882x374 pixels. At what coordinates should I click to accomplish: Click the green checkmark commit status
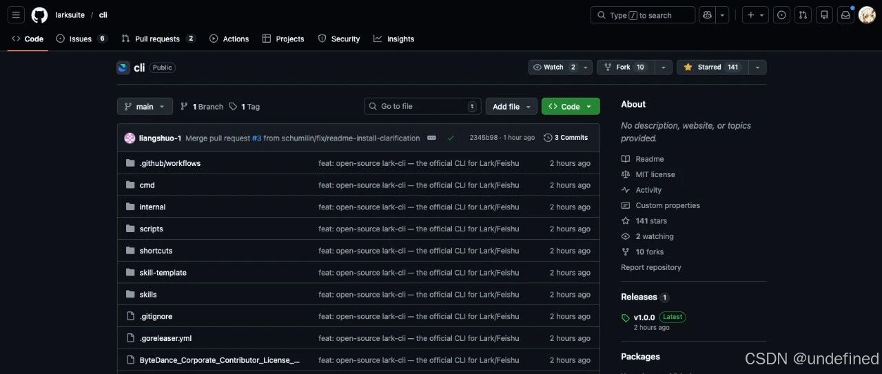[451, 138]
